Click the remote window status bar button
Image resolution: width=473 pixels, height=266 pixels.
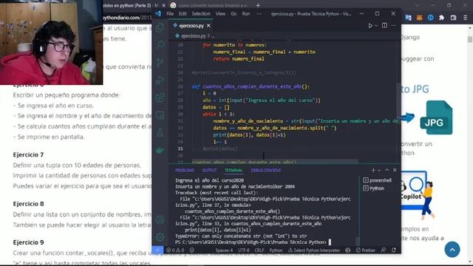click(157, 250)
